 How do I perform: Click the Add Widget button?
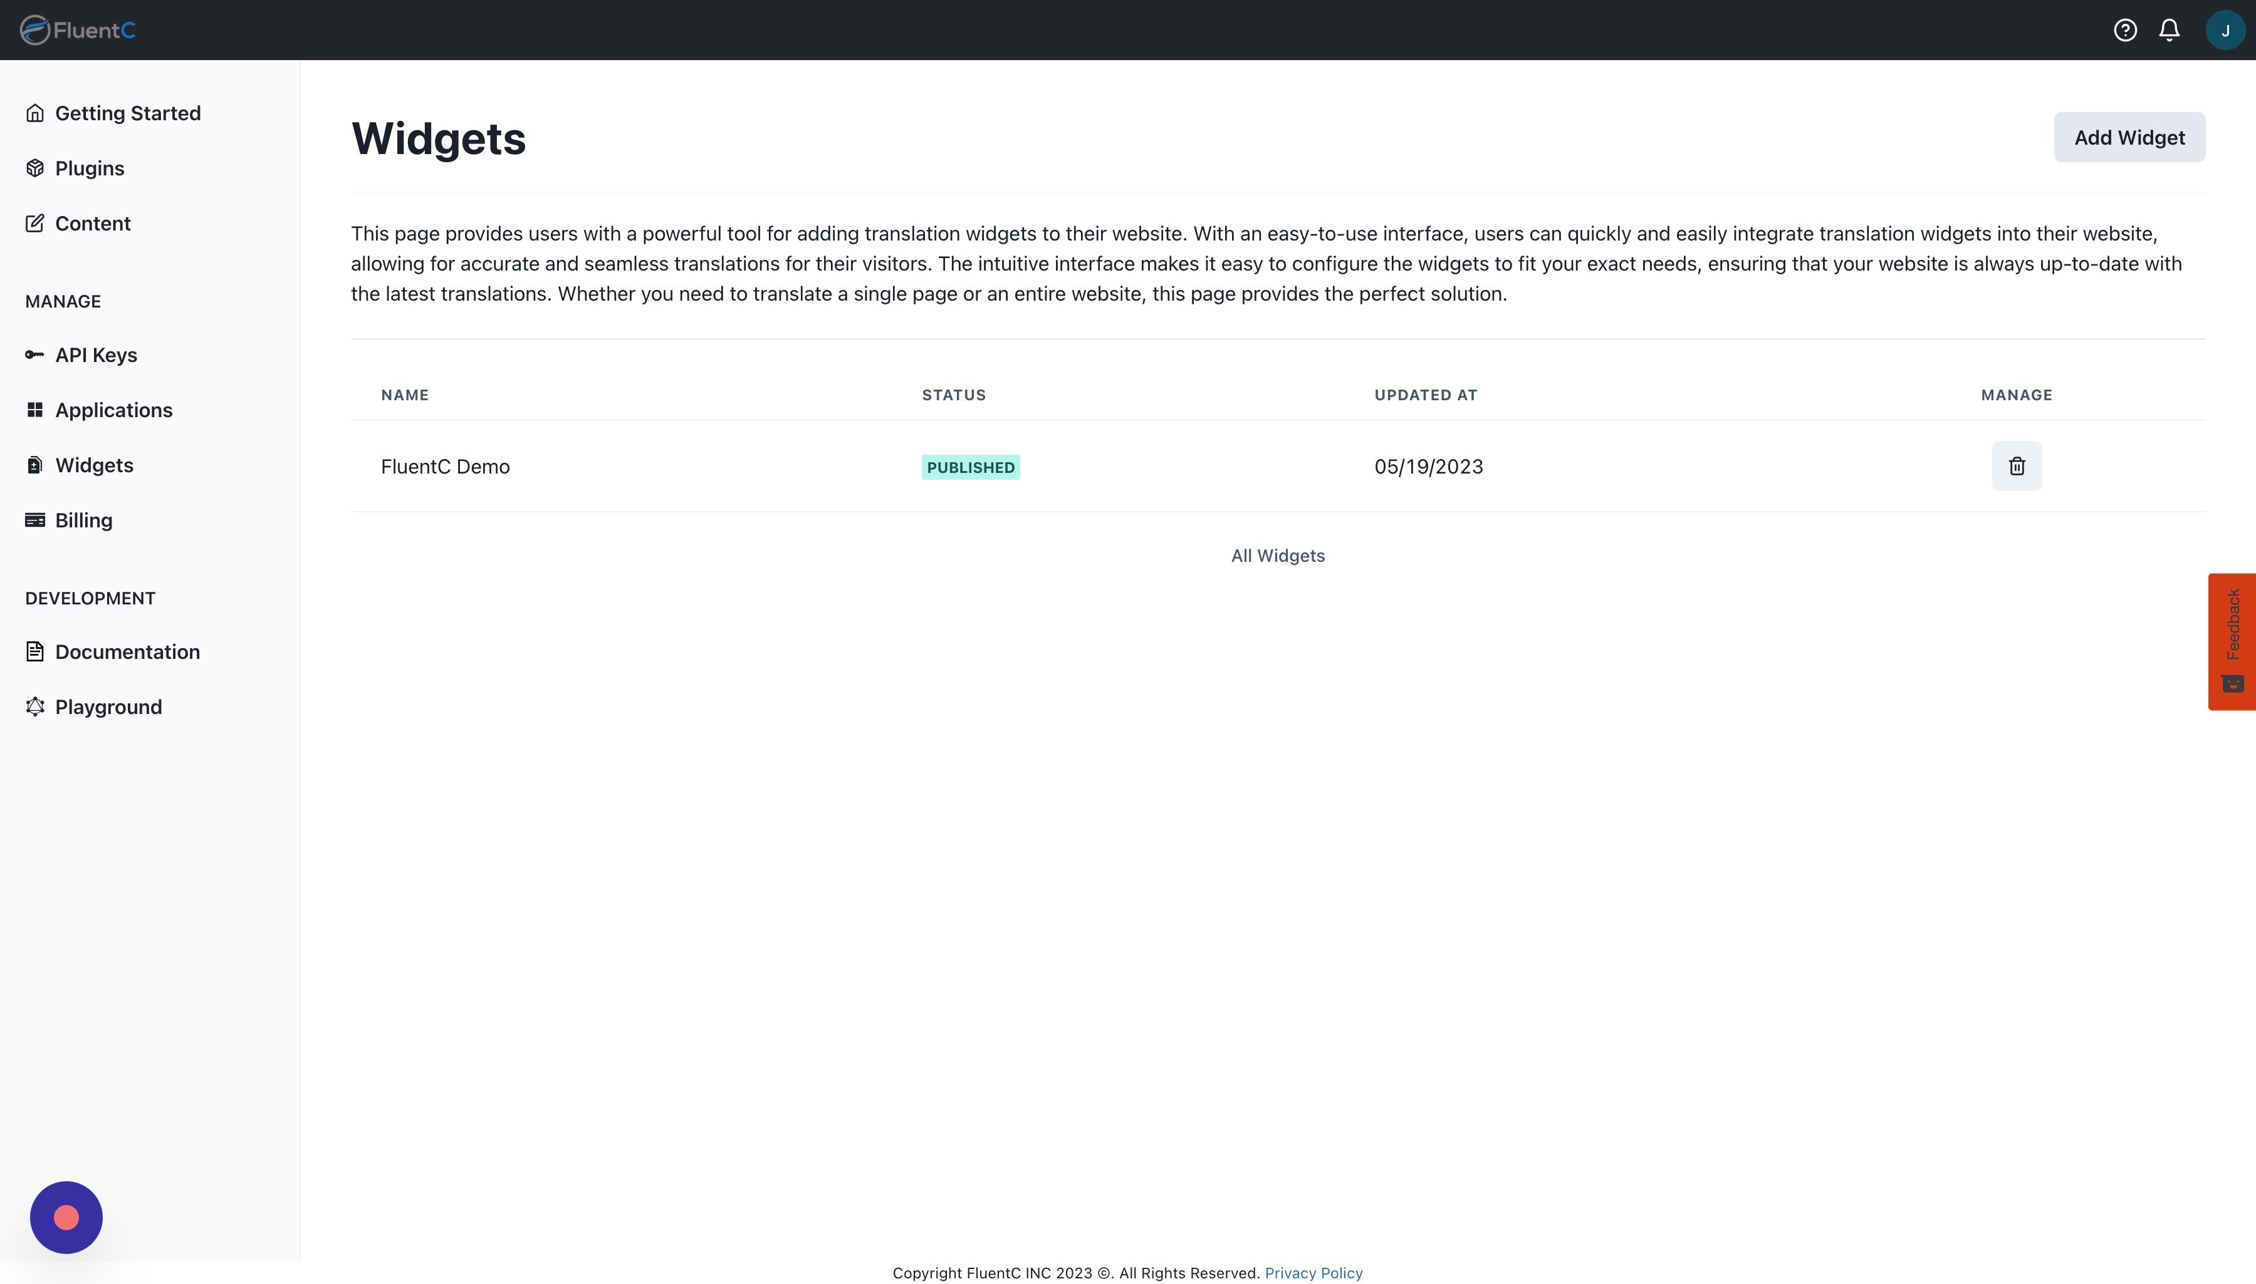2128,138
